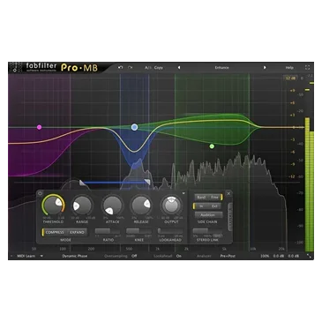
Task: Go to the previous preset arrow
Action: (x=179, y=68)
